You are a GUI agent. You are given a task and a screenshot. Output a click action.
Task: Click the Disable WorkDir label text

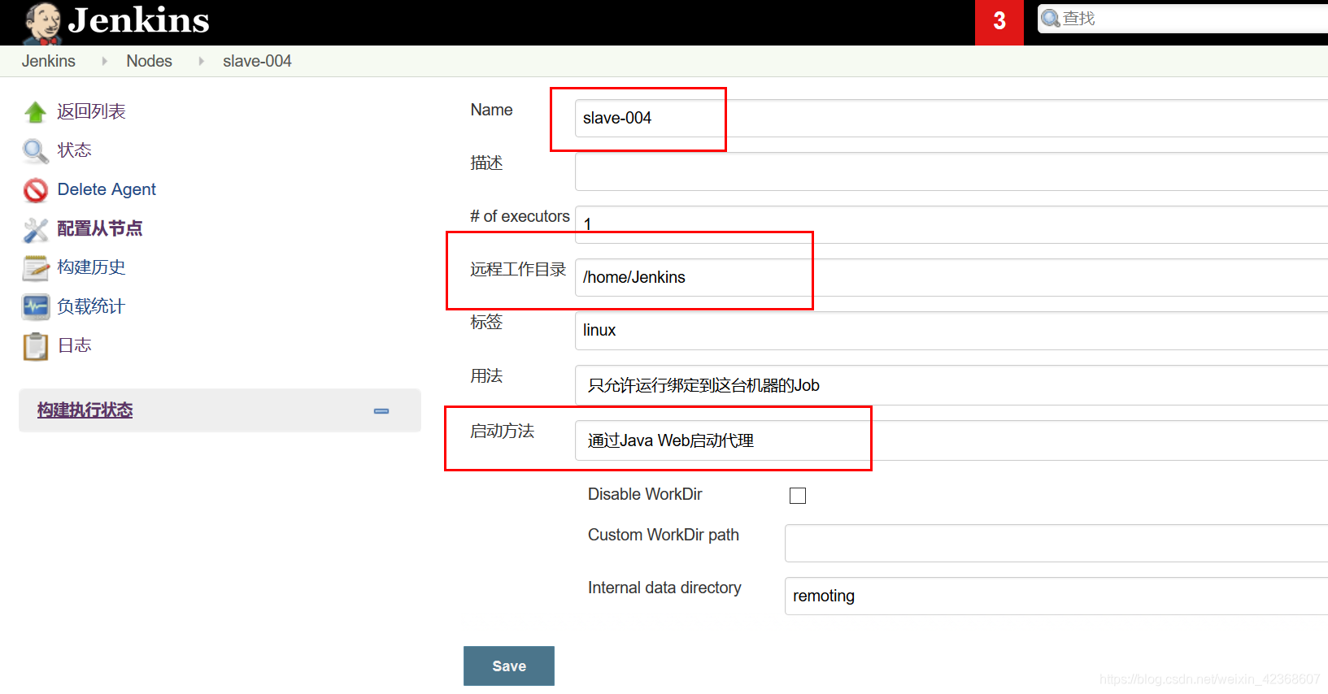pos(645,494)
